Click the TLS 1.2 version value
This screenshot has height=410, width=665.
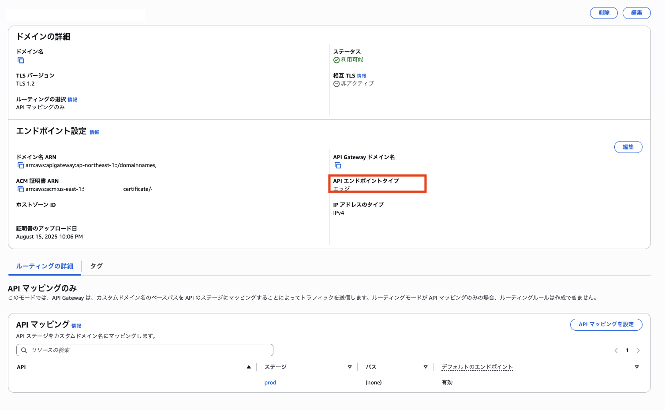coord(25,84)
